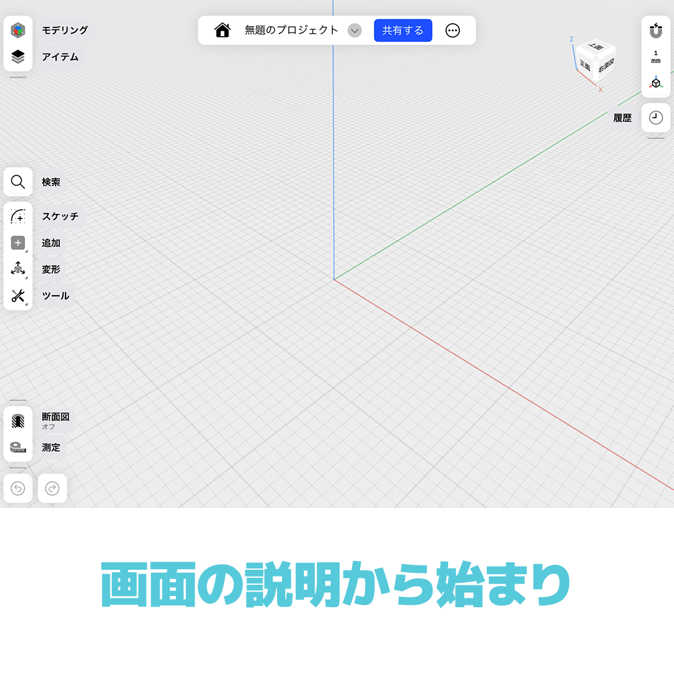
Task: Open the history clock icon
Action: point(655,117)
